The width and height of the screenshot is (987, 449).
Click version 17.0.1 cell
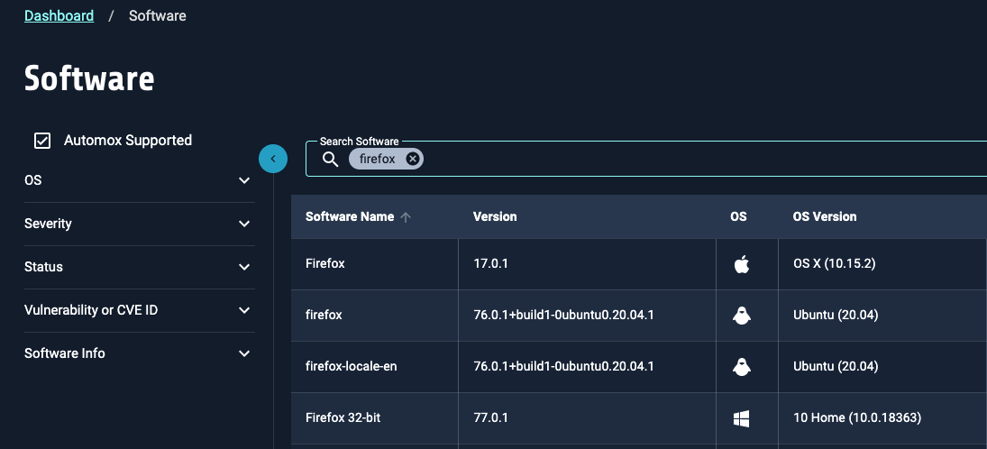588,264
